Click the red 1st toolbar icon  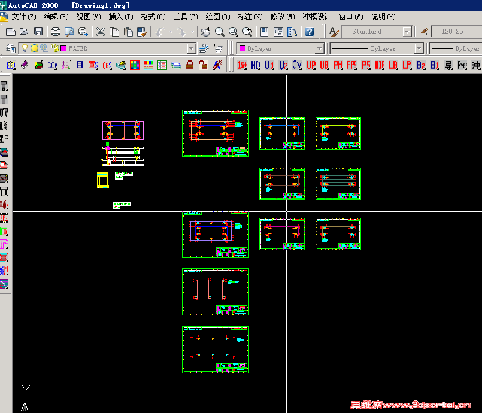[x=242, y=65]
